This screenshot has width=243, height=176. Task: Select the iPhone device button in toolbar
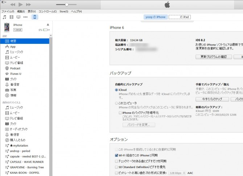[35, 17]
